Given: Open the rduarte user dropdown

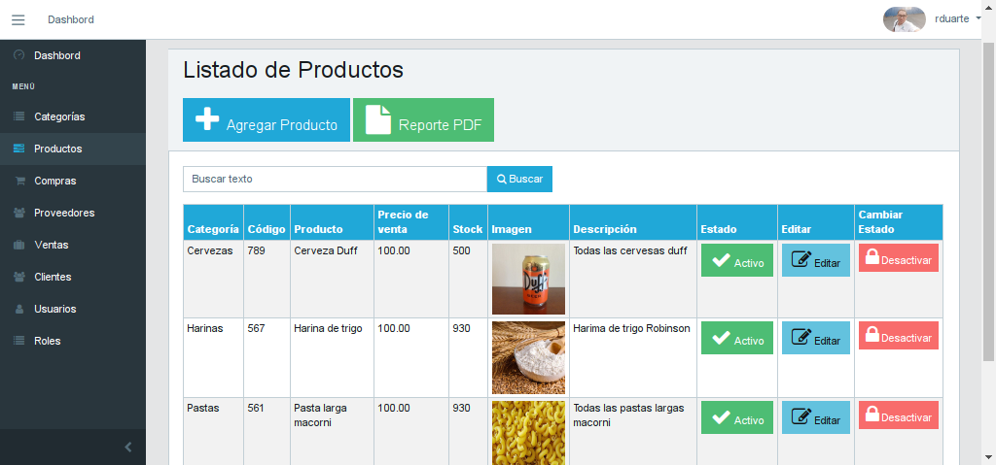Looking at the screenshot, I should coord(957,18).
